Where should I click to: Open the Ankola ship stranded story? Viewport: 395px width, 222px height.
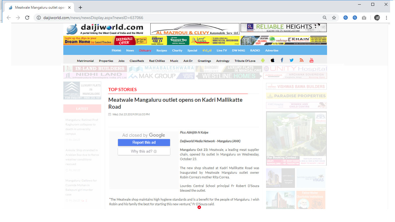82,157
